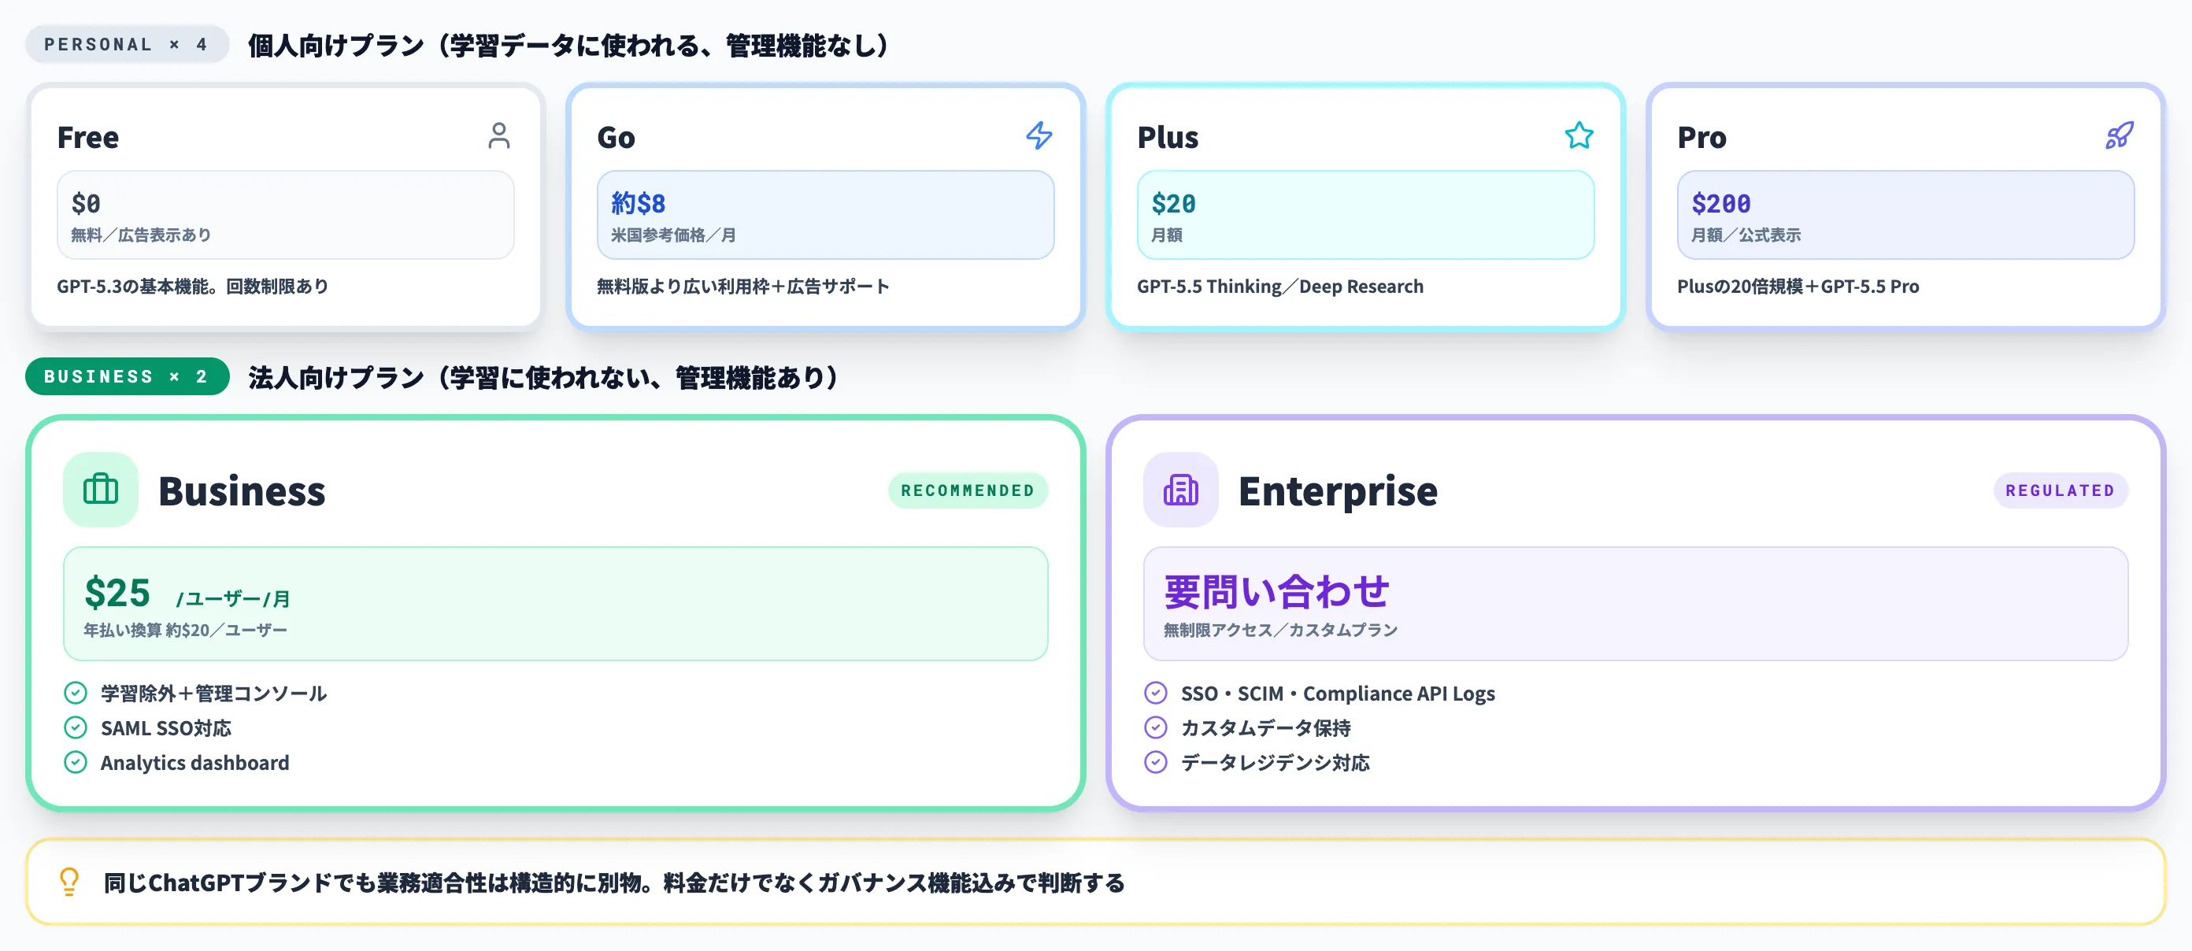Click the lightbulb icon in the bottom note
This screenshot has width=2192, height=951.
69,881
